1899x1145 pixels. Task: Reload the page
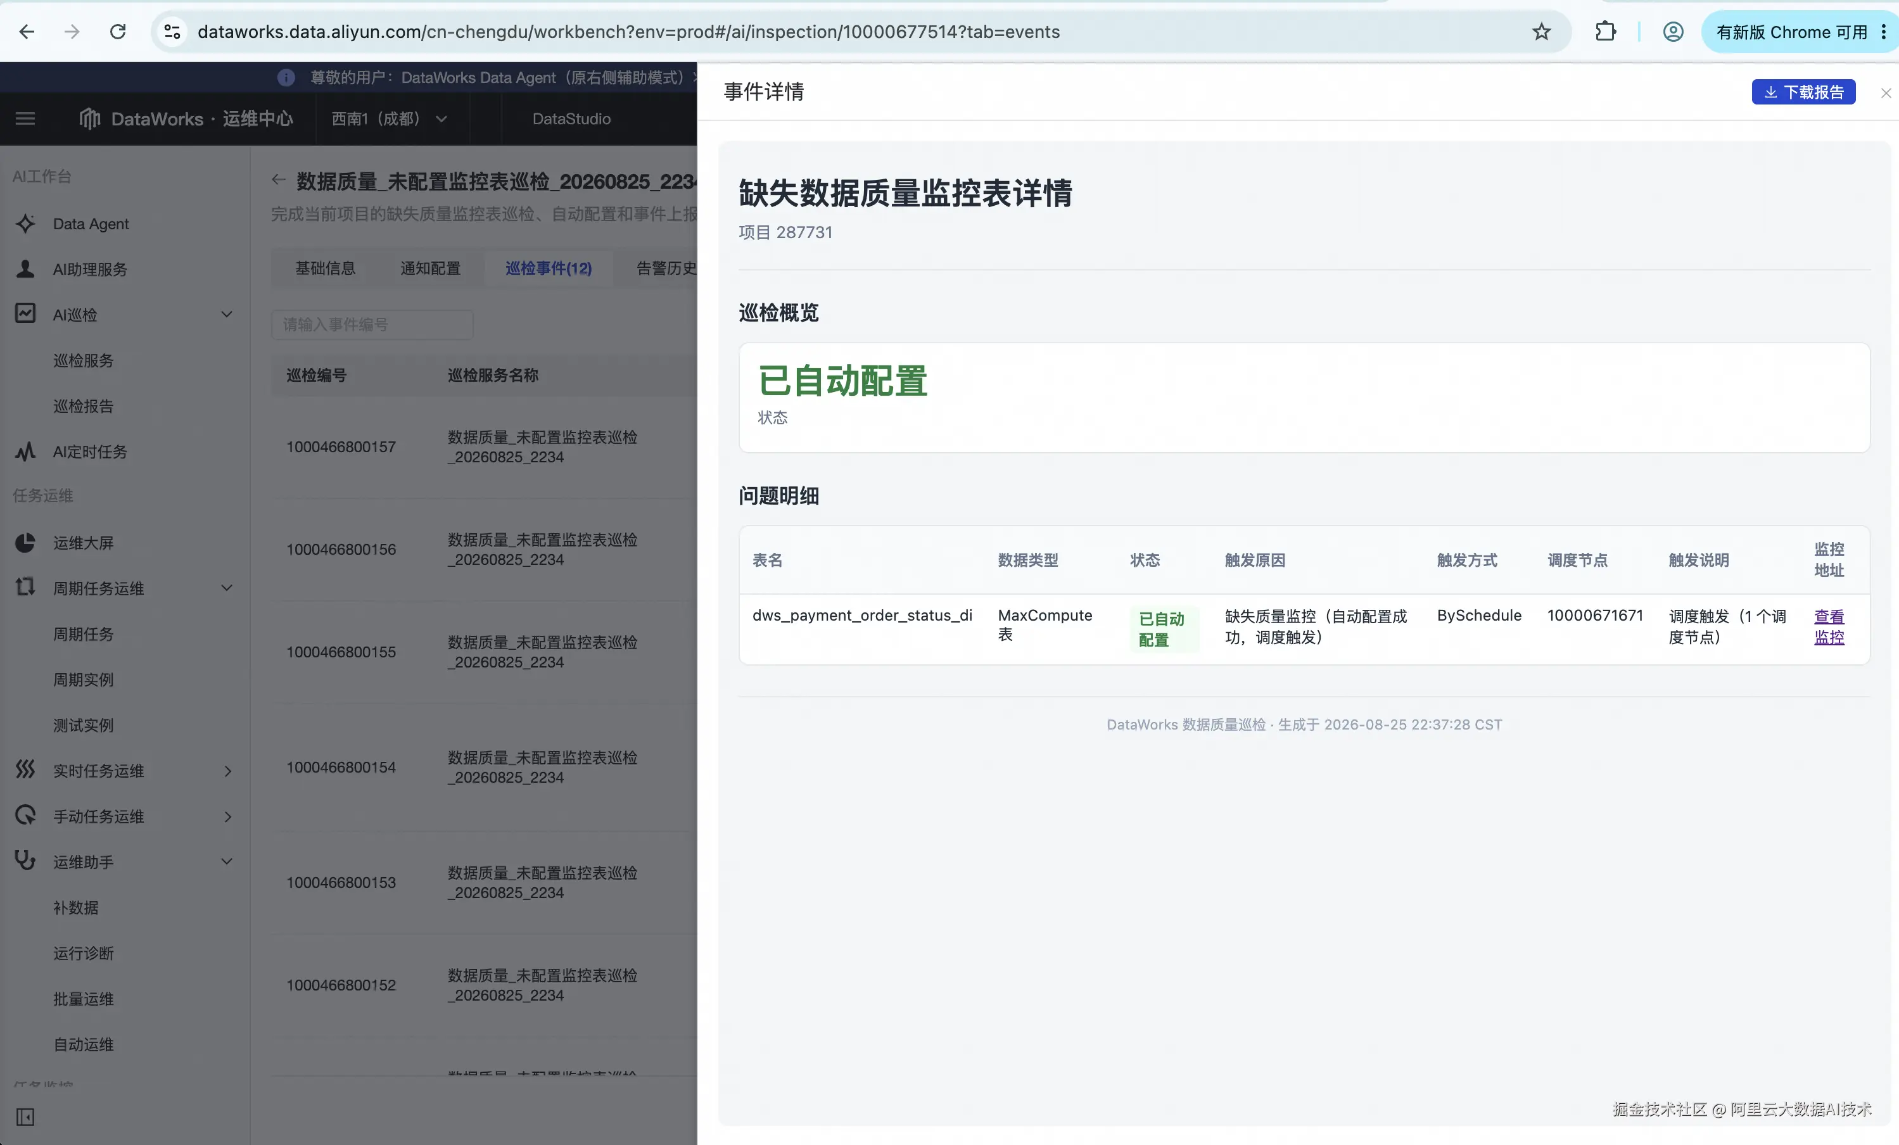pyautogui.click(x=118, y=32)
